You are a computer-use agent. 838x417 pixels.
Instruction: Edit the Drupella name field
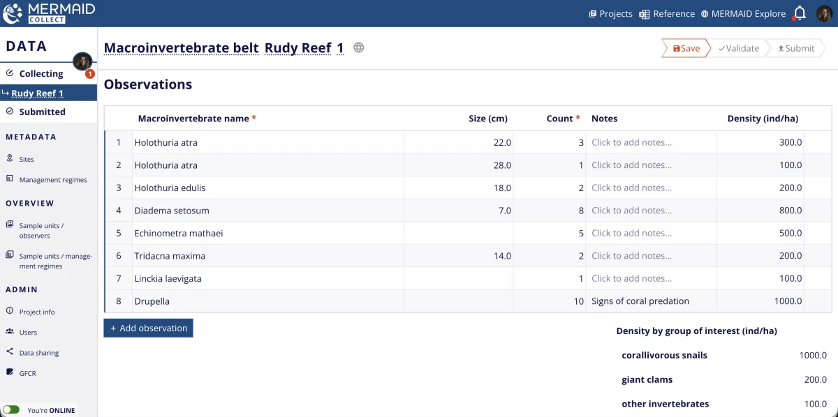tap(268, 301)
